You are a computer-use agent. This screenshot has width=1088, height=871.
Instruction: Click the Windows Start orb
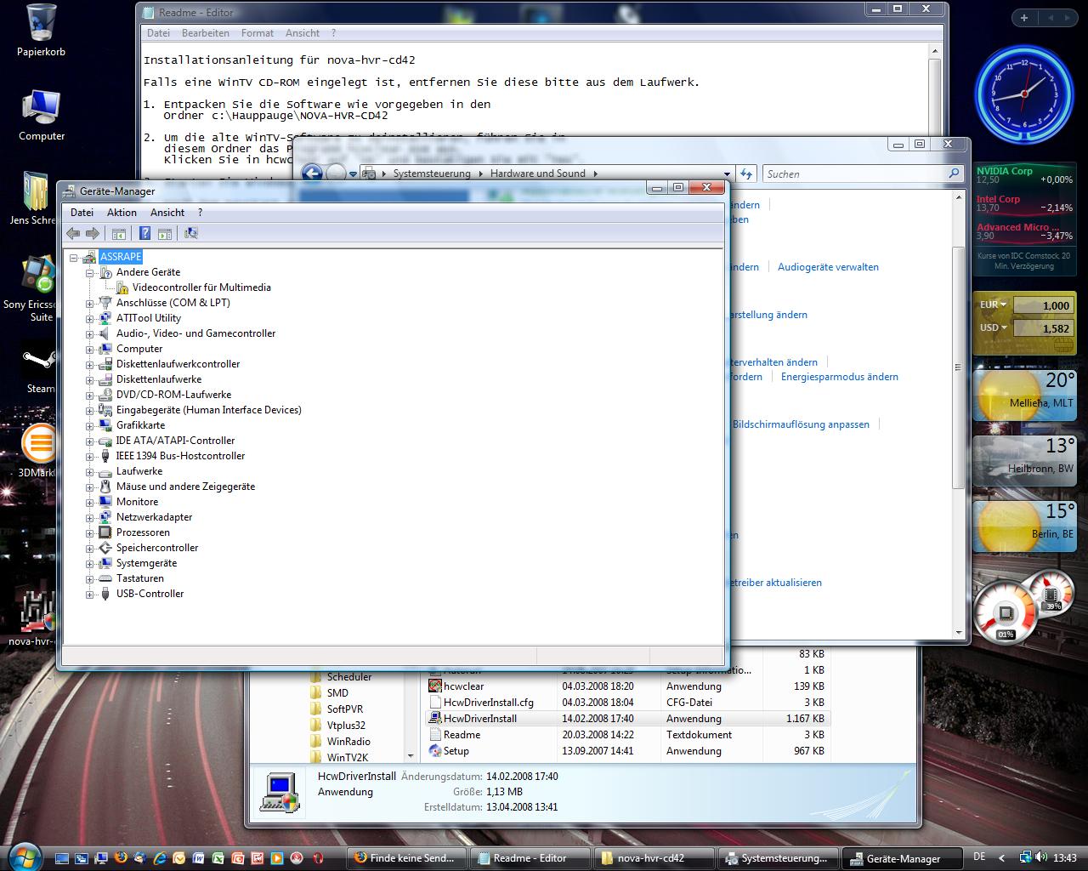23,856
